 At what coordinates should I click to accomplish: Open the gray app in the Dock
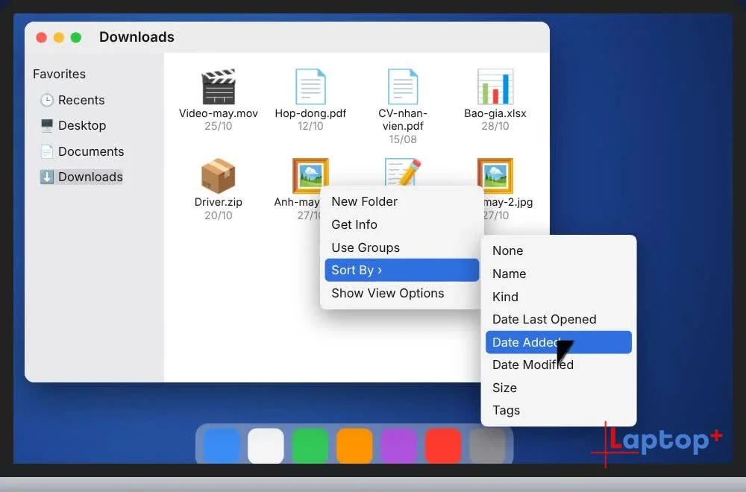(487, 446)
